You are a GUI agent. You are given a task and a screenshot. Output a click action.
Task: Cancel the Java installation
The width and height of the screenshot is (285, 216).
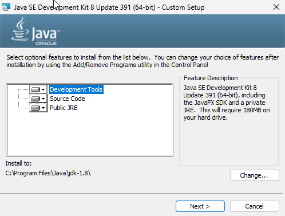pos(255,206)
